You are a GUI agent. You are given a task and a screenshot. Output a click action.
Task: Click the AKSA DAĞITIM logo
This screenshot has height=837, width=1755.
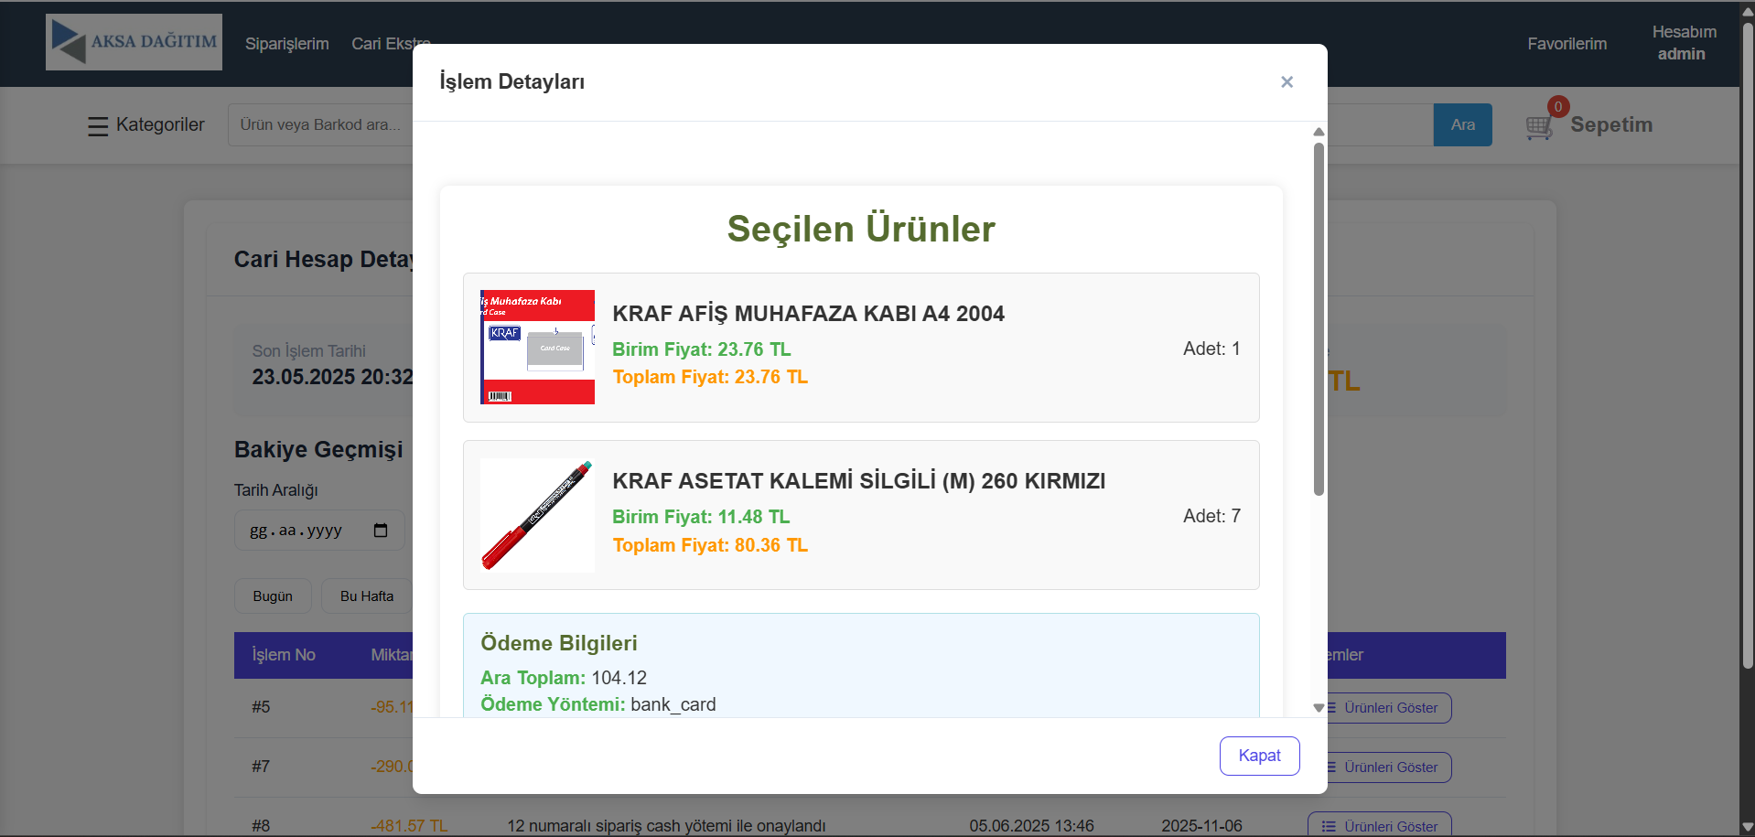(134, 42)
